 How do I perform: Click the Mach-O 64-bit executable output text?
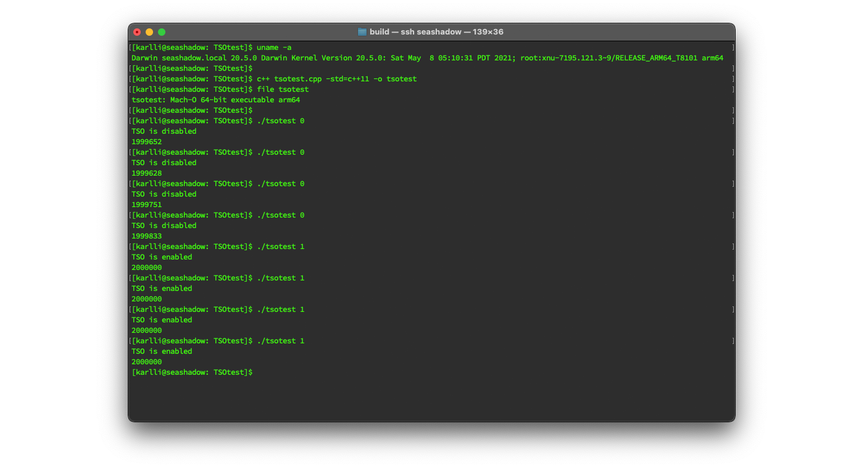point(216,99)
